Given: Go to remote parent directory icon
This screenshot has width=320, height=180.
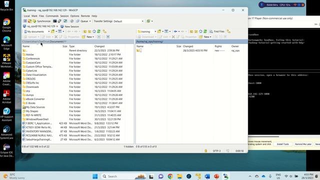Looking at the screenshot, I should coord(191,31).
